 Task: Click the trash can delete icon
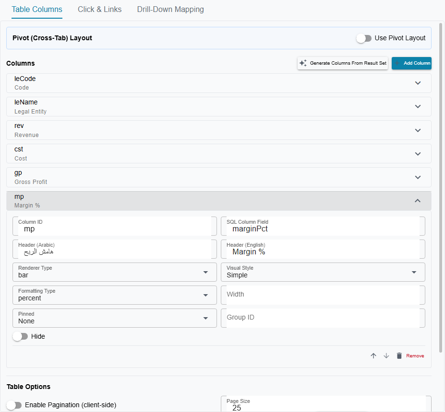pos(399,355)
